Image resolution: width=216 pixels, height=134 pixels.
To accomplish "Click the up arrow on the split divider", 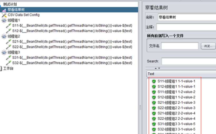I will pyautogui.click(x=156, y=68).
